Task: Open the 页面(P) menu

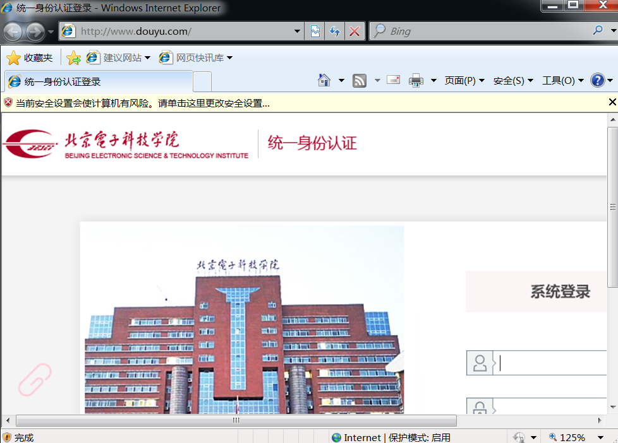Action: [x=464, y=80]
